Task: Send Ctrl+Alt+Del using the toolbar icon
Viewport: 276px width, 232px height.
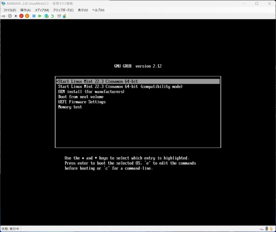Action: pyautogui.click(x=3, y=16)
